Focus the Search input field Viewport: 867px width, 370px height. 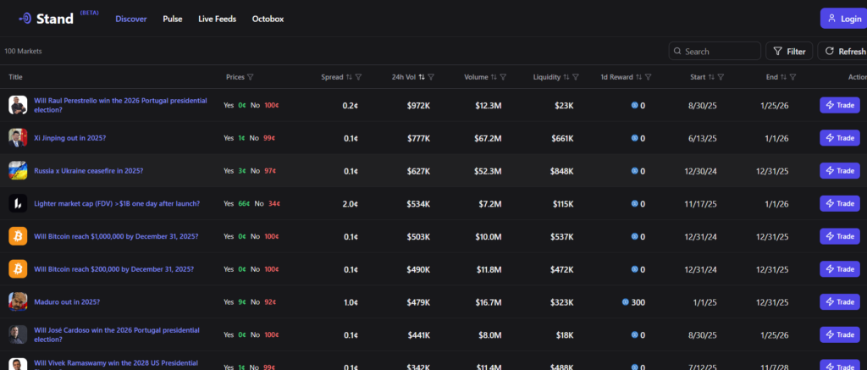click(715, 51)
